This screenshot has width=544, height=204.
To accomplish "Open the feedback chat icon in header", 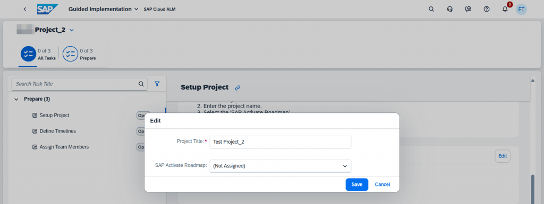I will [468, 10].
